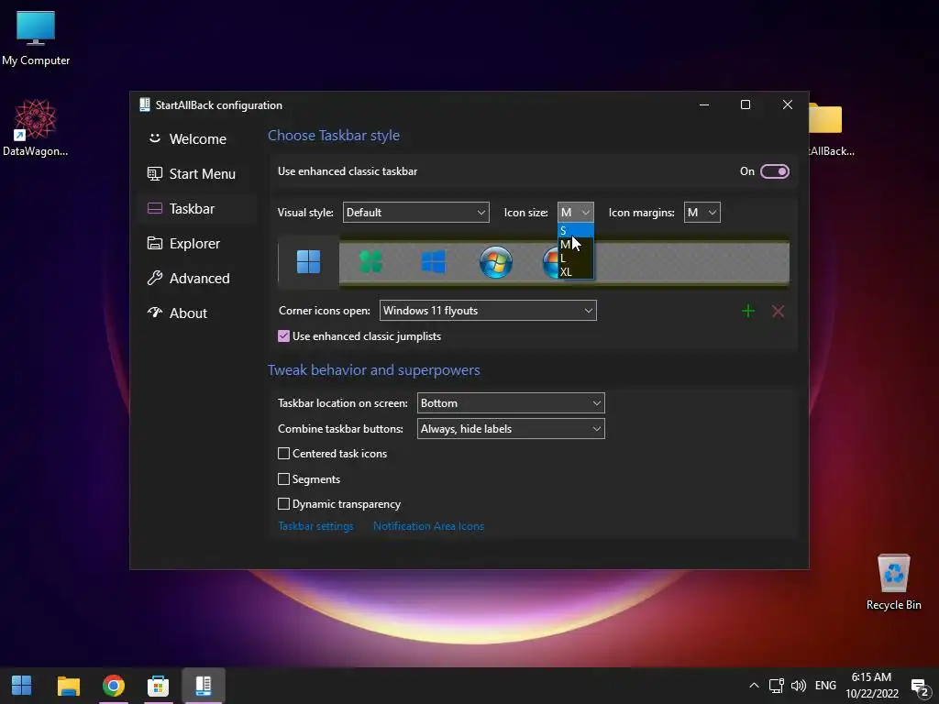Show hidden tray icons chevron
The height and width of the screenshot is (704, 939).
[754, 686]
